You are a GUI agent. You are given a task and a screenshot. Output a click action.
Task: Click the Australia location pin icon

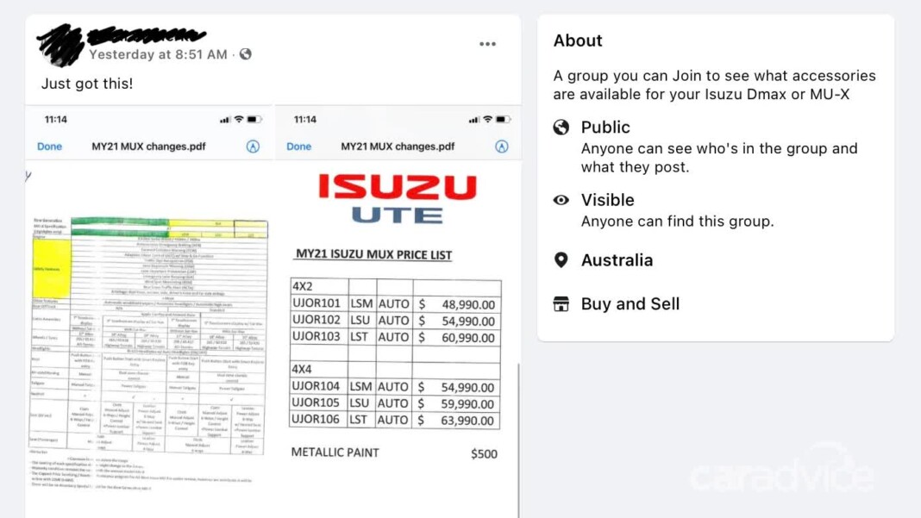click(x=561, y=259)
